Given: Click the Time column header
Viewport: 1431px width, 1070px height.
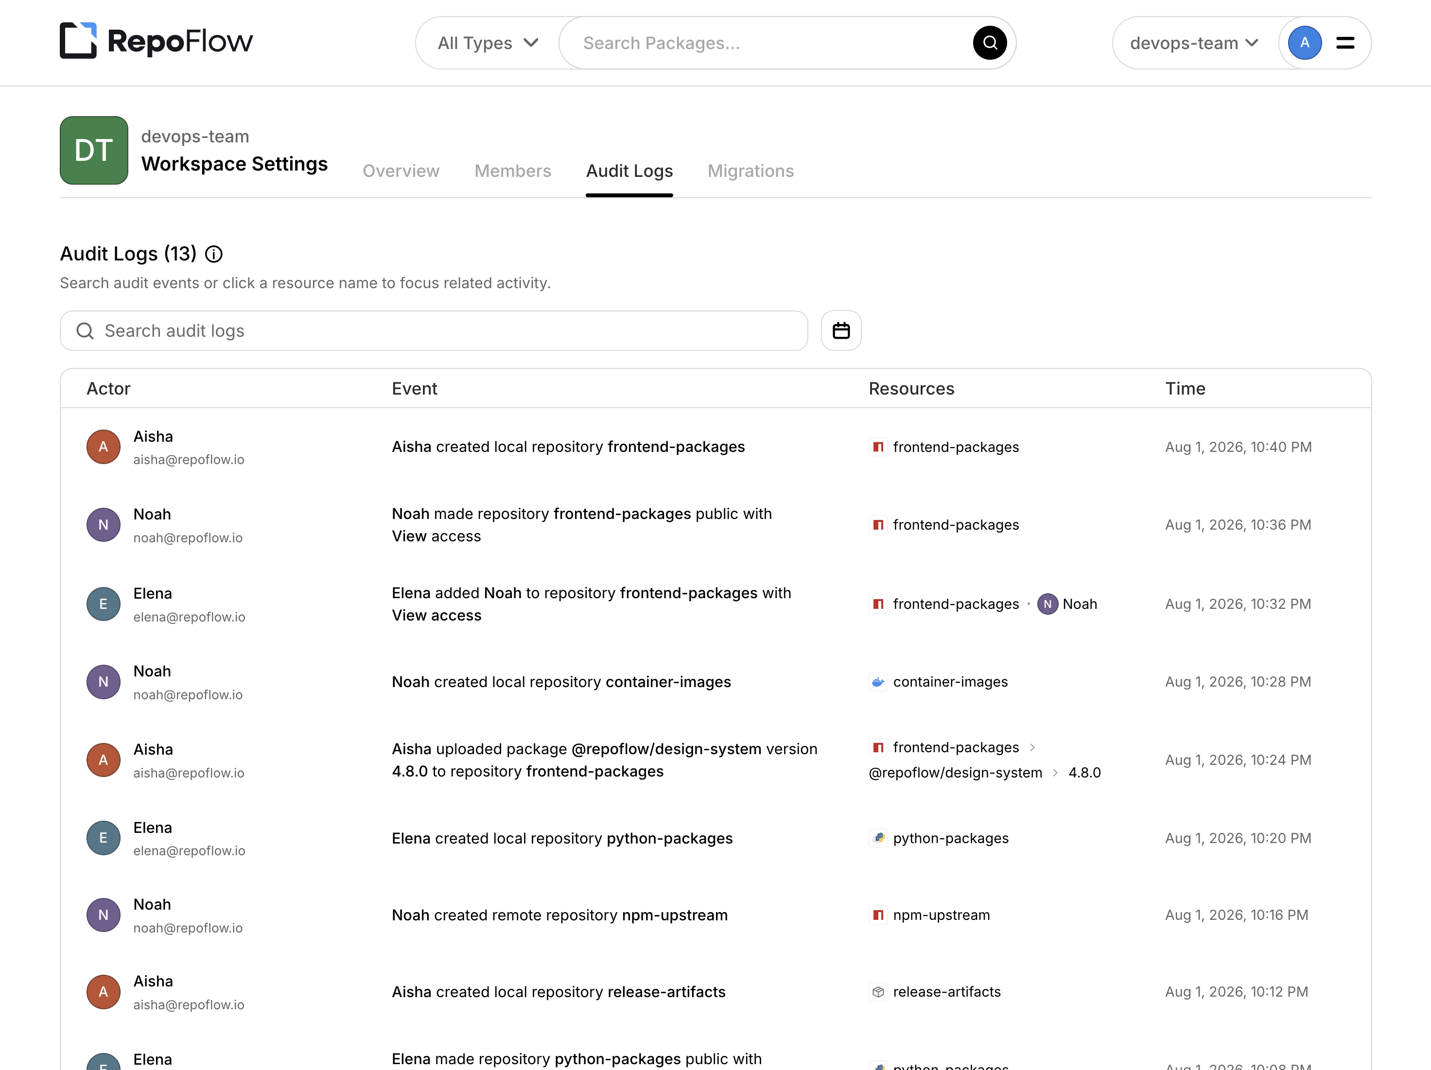Looking at the screenshot, I should point(1185,388).
